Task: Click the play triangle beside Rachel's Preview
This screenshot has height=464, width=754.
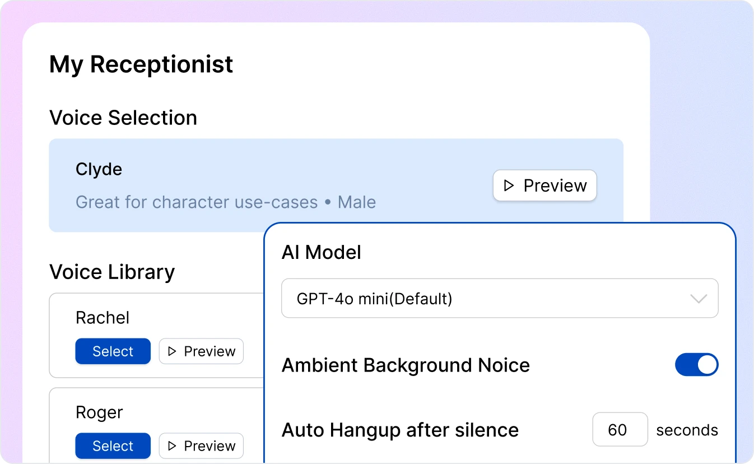Action: (x=173, y=351)
